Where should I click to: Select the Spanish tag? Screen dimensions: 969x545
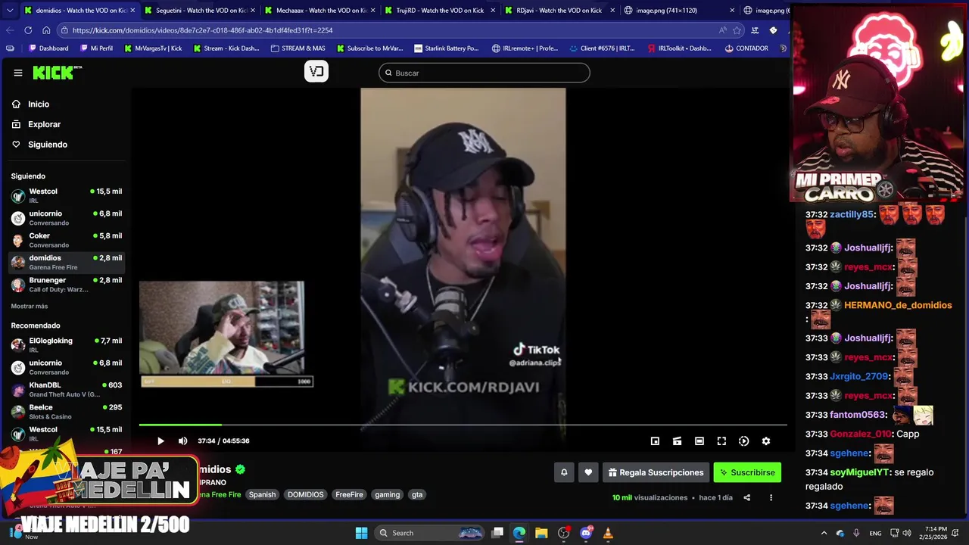262,494
